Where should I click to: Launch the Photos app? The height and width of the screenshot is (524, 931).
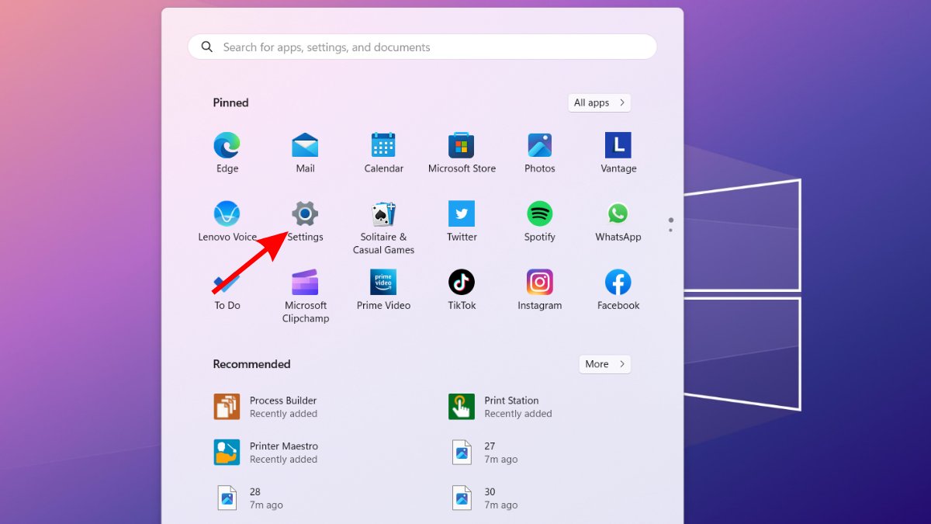(x=540, y=153)
